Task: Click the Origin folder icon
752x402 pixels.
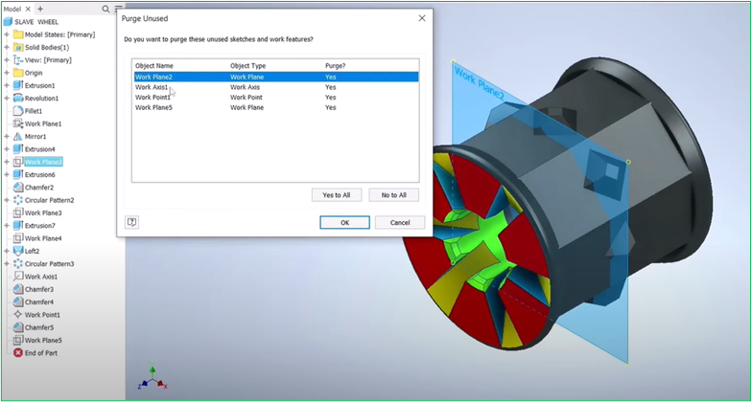Action: pyautogui.click(x=18, y=73)
